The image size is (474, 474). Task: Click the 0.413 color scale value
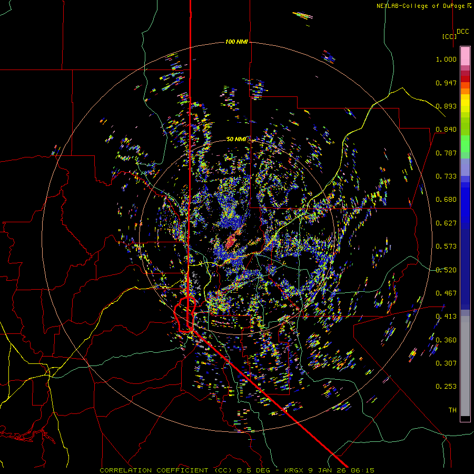(446, 317)
